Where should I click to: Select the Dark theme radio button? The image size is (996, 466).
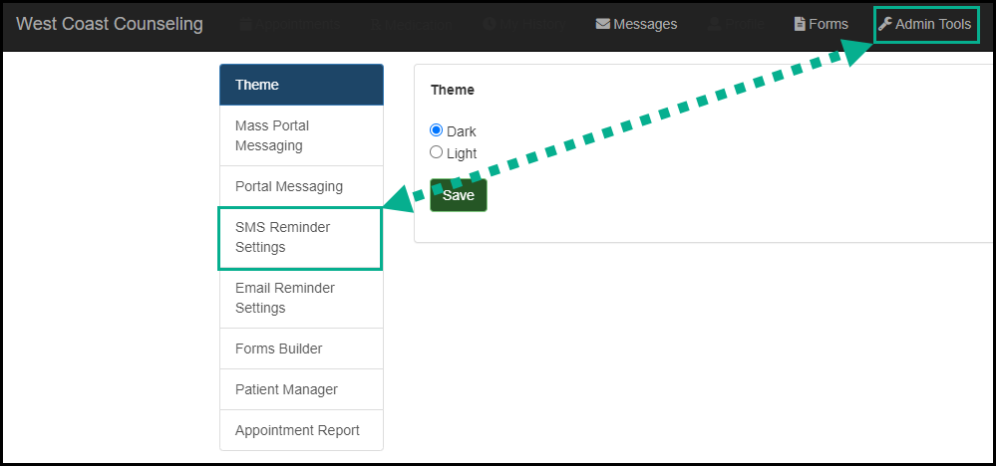point(436,130)
